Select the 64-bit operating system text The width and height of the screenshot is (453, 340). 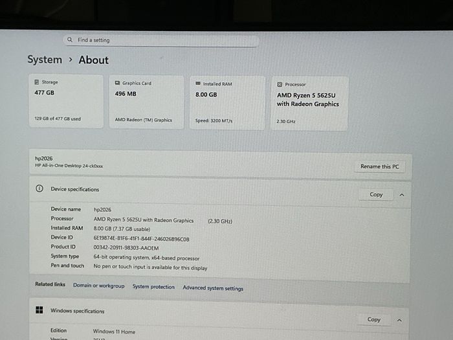pos(146,258)
